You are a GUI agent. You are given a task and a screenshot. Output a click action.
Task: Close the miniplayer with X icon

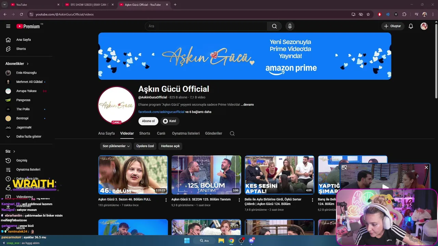(426, 167)
